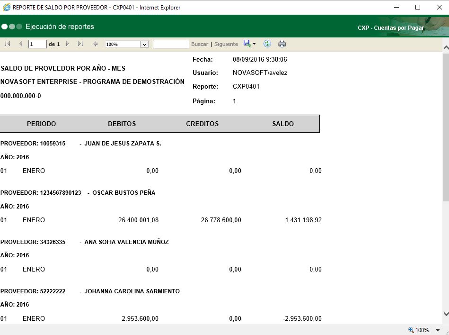Select provider JUAN DE JESUS ZAPATA S.
Viewport: 449px width, 335px height.
tap(123, 144)
